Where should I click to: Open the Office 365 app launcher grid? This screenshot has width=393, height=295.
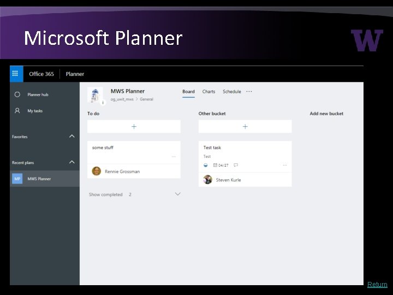[15, 74]
